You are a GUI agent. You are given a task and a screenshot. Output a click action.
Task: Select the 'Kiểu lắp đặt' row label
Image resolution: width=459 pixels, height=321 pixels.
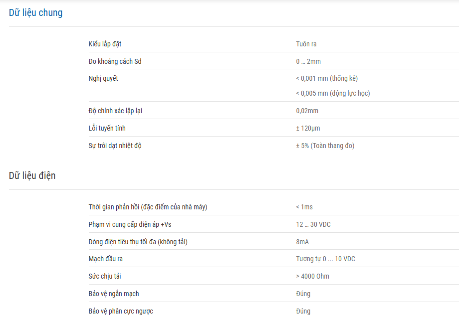pos(105,44)
